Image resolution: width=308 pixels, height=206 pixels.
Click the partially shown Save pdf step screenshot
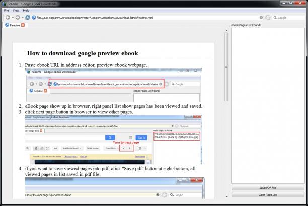tap(115, 188)
